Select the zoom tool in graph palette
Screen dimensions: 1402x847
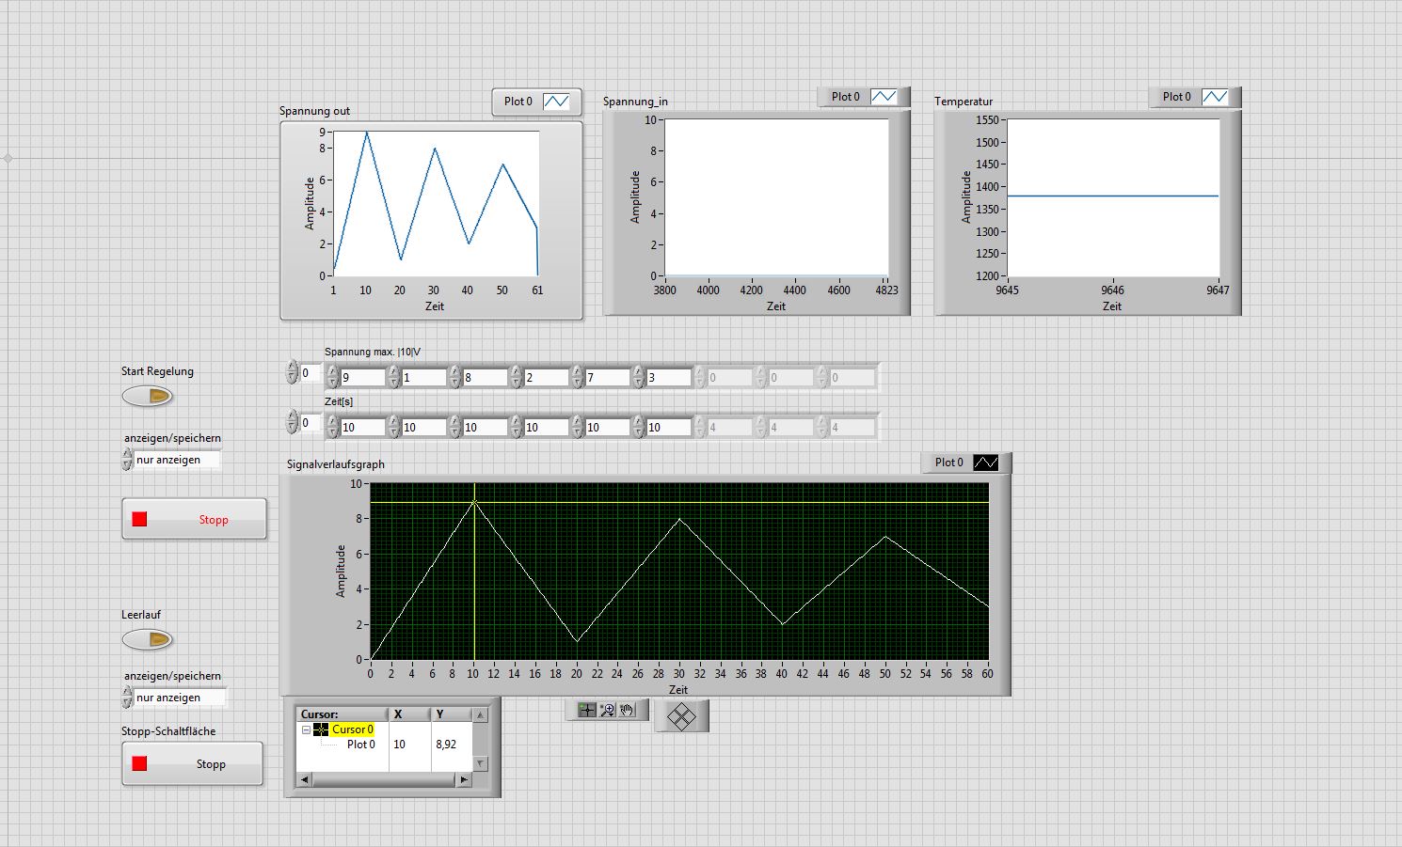point(607,710)
